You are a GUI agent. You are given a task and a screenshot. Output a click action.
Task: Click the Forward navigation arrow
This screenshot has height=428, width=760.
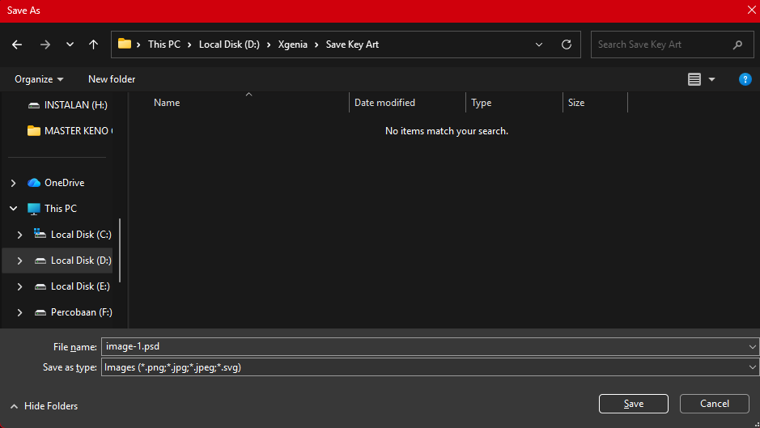coord(45,44)
